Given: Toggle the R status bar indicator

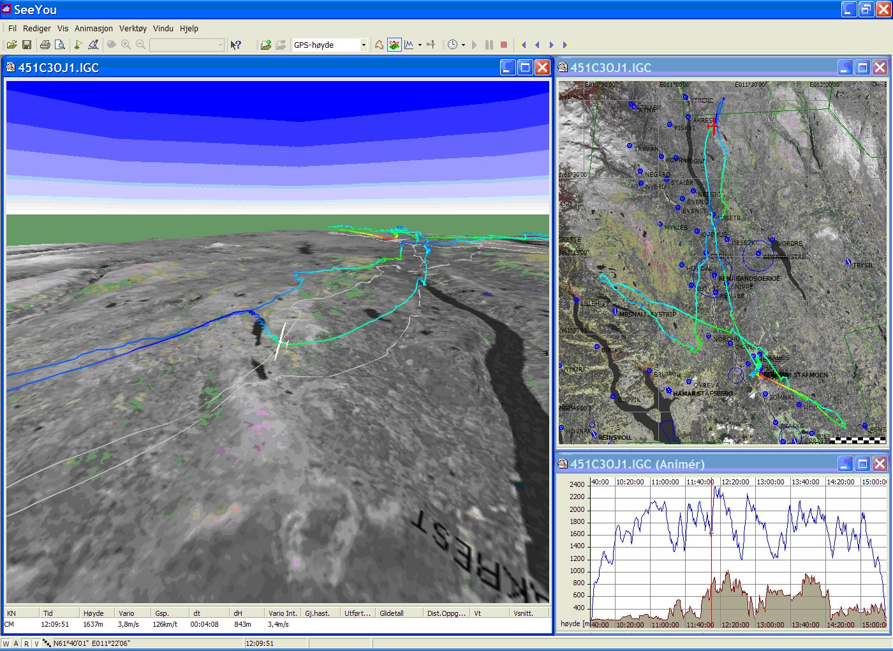Looking at the screenshot, I should tap(26, 643).
